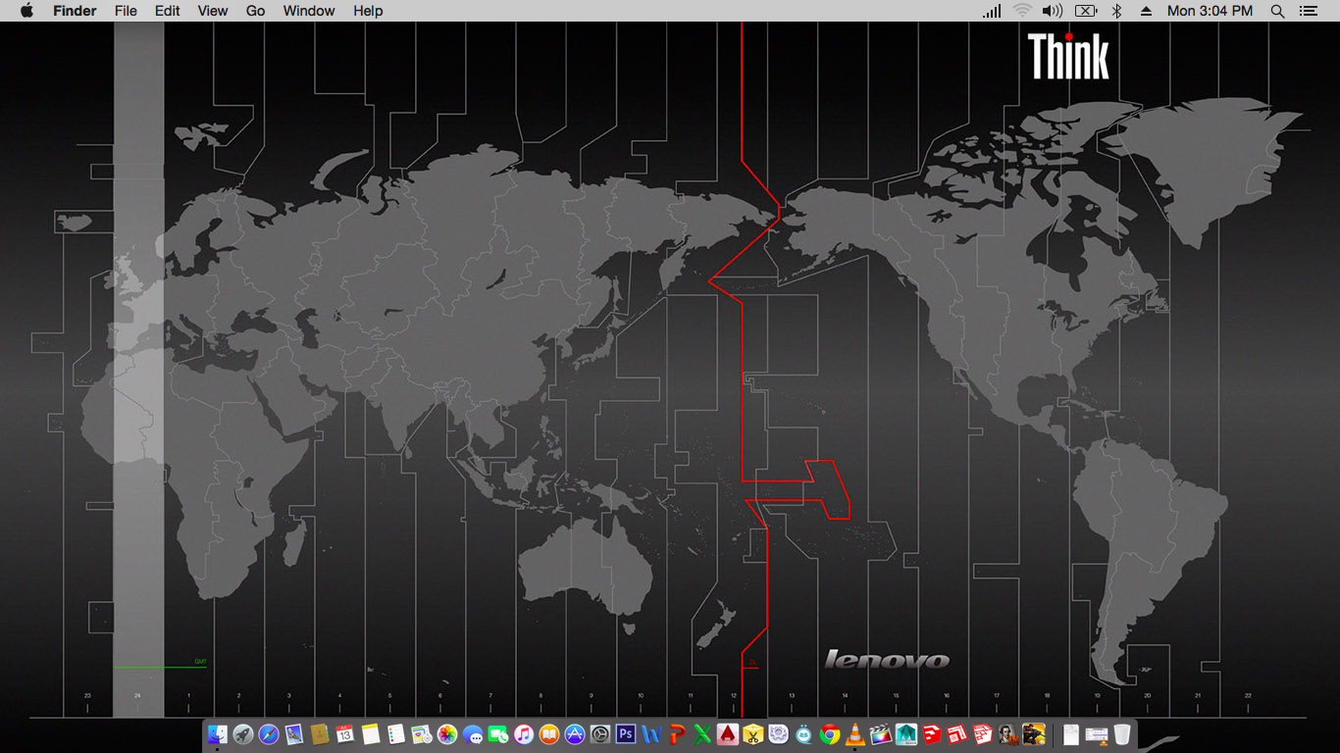Open the Trash in the dock

click(x=1122, y=734)
